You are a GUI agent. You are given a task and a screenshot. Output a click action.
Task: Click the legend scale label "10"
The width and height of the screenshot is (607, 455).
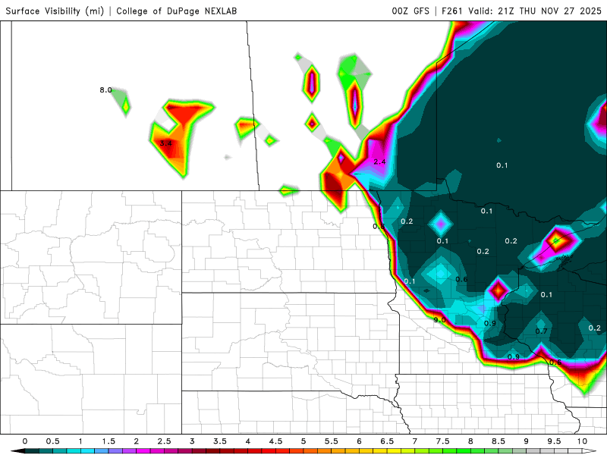[x=582, y=441]
